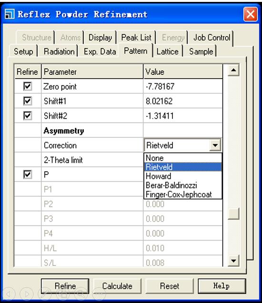Viewport: 262px width, 303px height.
Task: Pick Berar-Baldinozzi from the list
Action: coord(183,185)
